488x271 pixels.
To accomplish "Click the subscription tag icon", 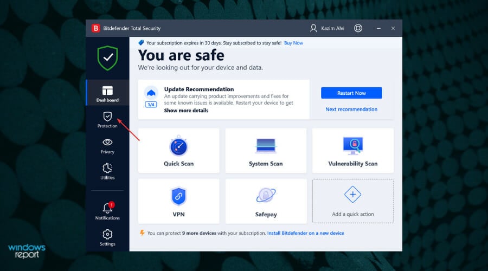I will click(141, 43).
